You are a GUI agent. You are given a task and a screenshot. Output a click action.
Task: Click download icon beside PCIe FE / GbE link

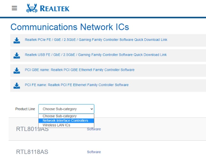[x=17, y=40]
